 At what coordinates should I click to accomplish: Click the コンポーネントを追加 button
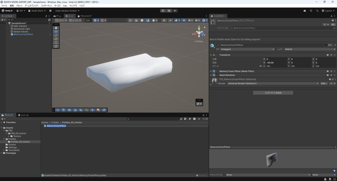coord(273,93)
